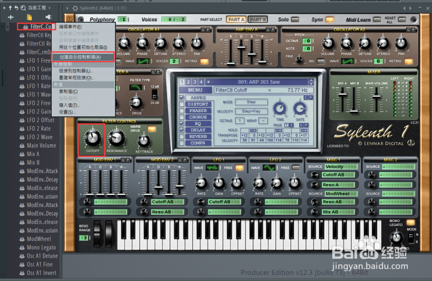The width and height of the screenshot is (432, 281).
Task: Adjust Oscillator A2 FINE pitch knob
Action: click(x=299, y=59)
